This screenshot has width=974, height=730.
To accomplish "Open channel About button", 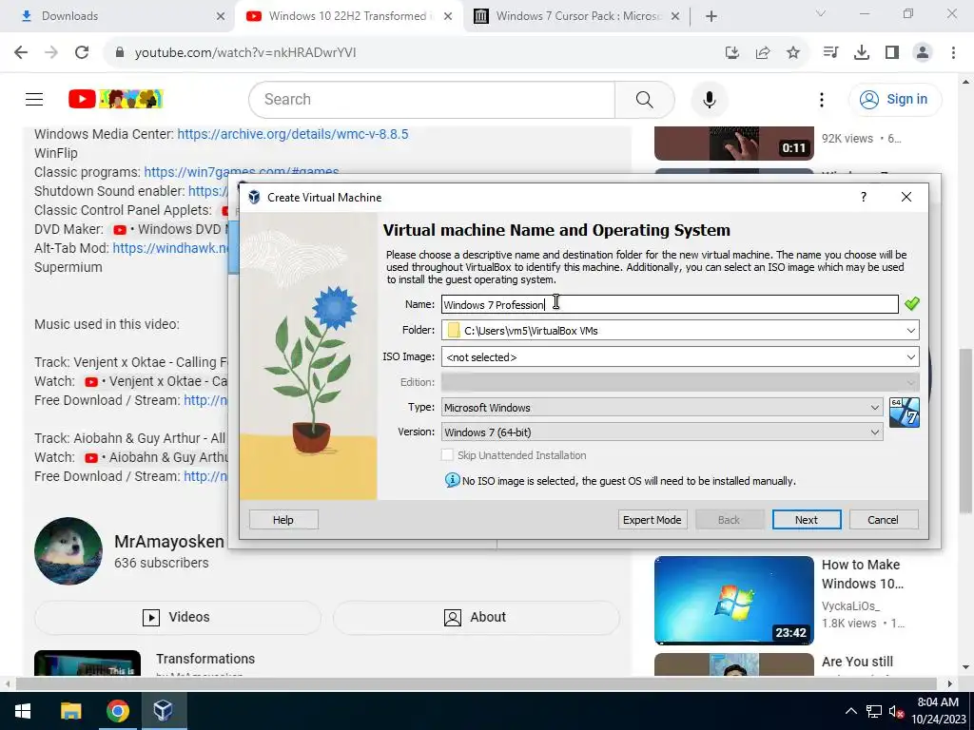I will click(476, 617).
